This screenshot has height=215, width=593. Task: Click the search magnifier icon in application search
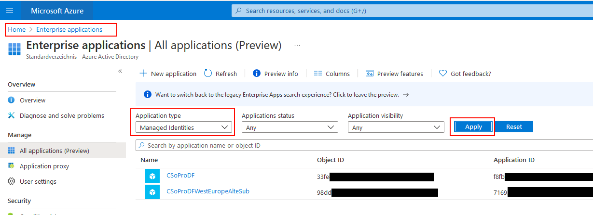coord(141,145)
